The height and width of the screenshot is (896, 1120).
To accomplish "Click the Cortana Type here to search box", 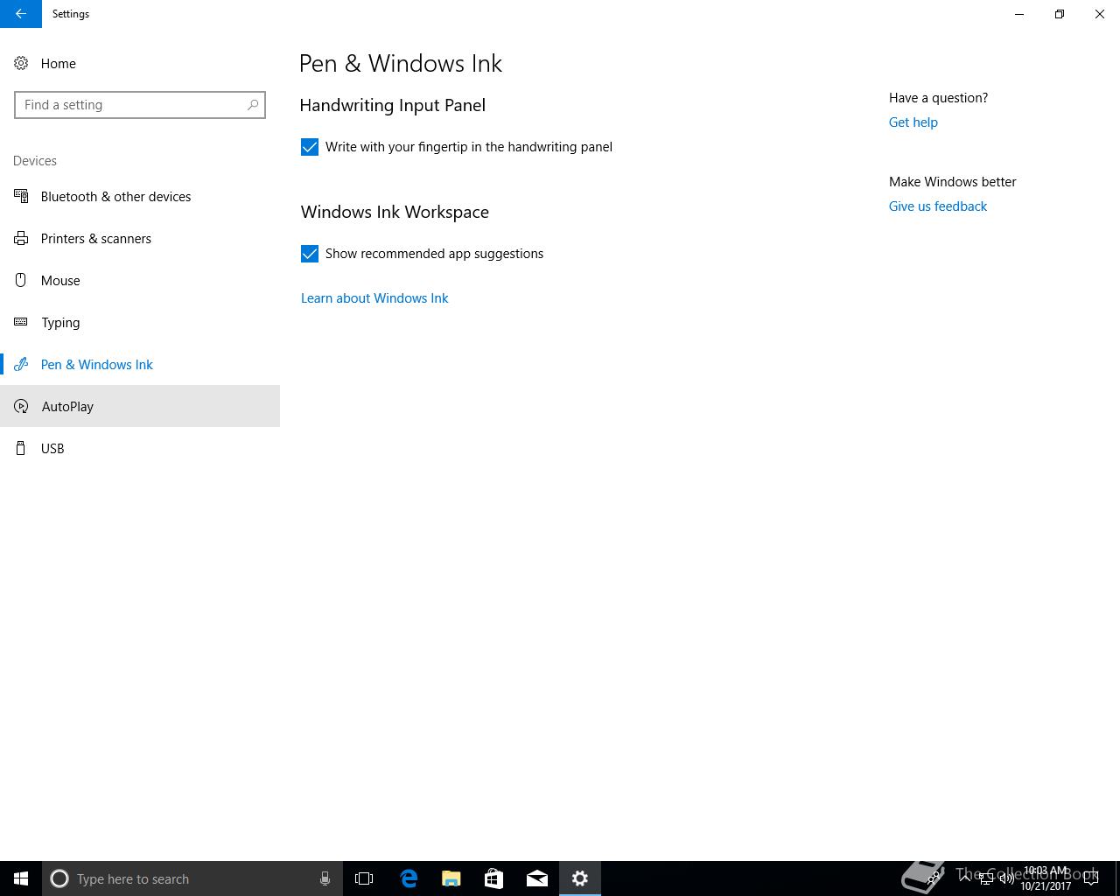I will pyautogui.click(x=192, y=878).
